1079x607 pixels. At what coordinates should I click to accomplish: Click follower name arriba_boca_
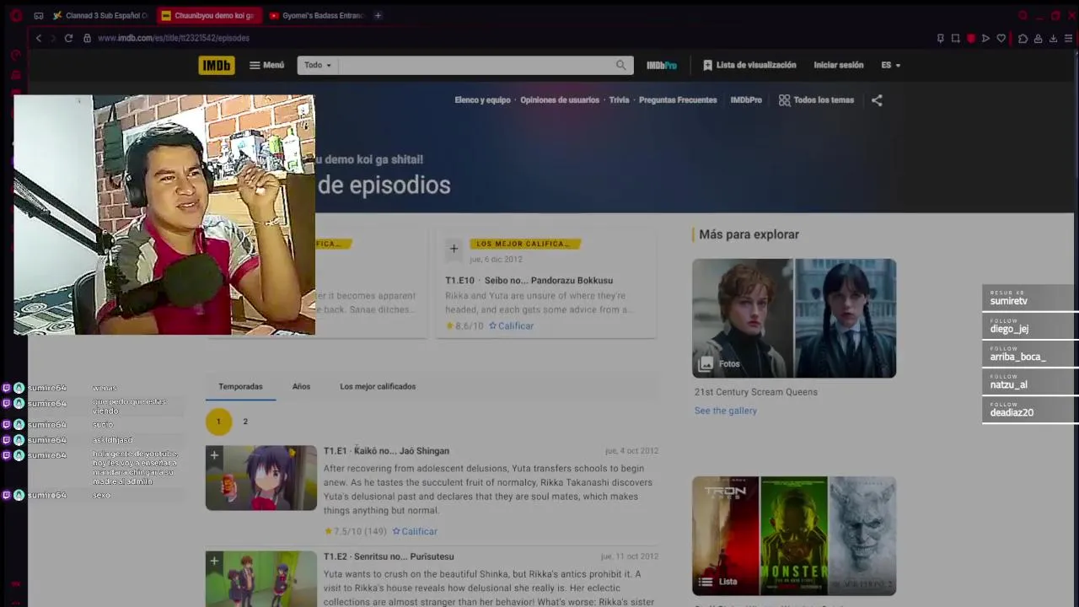click(1017, 357)
